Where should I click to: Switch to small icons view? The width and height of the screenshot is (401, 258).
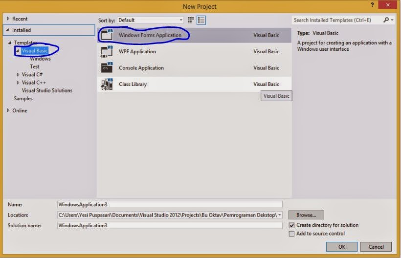191,20
